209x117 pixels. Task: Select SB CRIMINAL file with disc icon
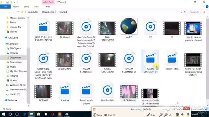tap(107, 90)
